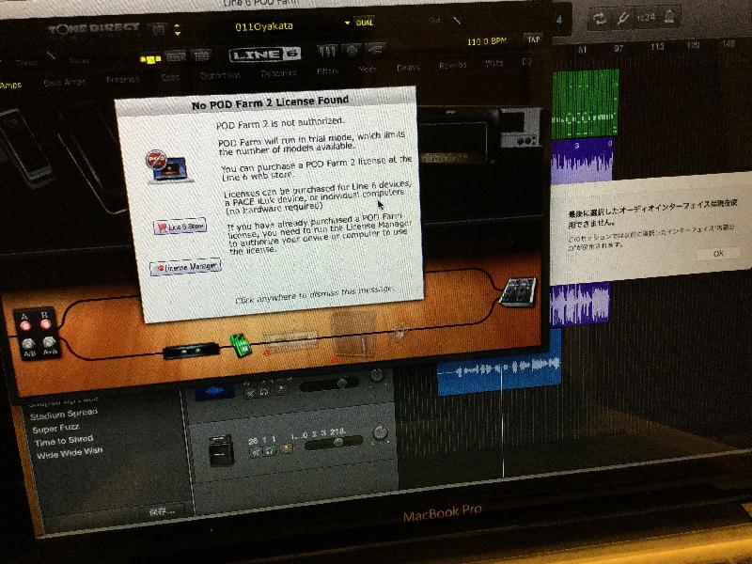Adjust the upper track volume slider

coord(329,384)
